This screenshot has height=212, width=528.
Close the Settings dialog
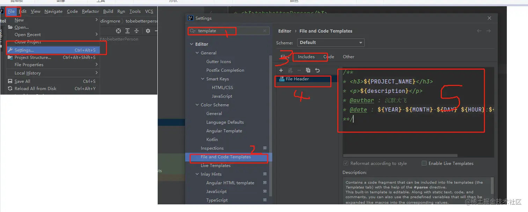click(x=489, y=18)
